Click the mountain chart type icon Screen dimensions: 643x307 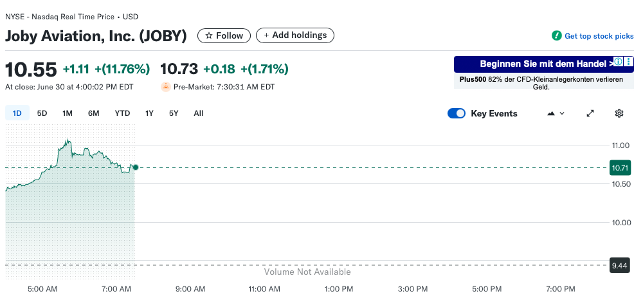[x=551, y=113]
